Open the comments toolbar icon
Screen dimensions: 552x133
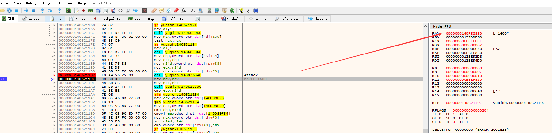[161, 11]
